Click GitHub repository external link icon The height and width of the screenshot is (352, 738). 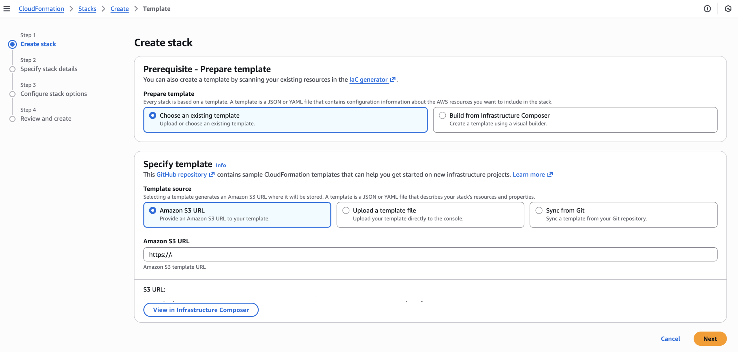(212, 175)
